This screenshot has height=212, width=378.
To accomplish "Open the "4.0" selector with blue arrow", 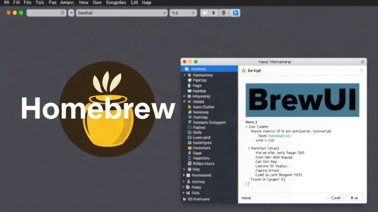I will click(x=183, y=13).
